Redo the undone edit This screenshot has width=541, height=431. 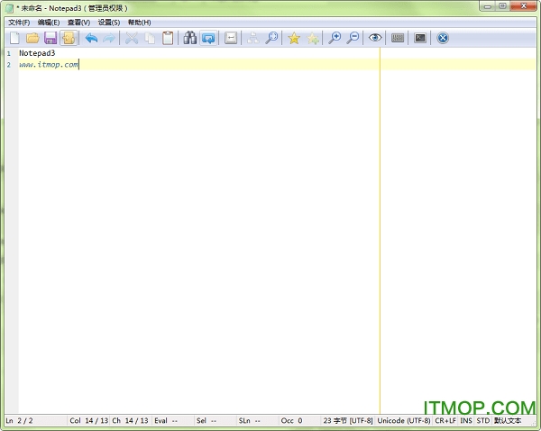click(x=109, y=38)
